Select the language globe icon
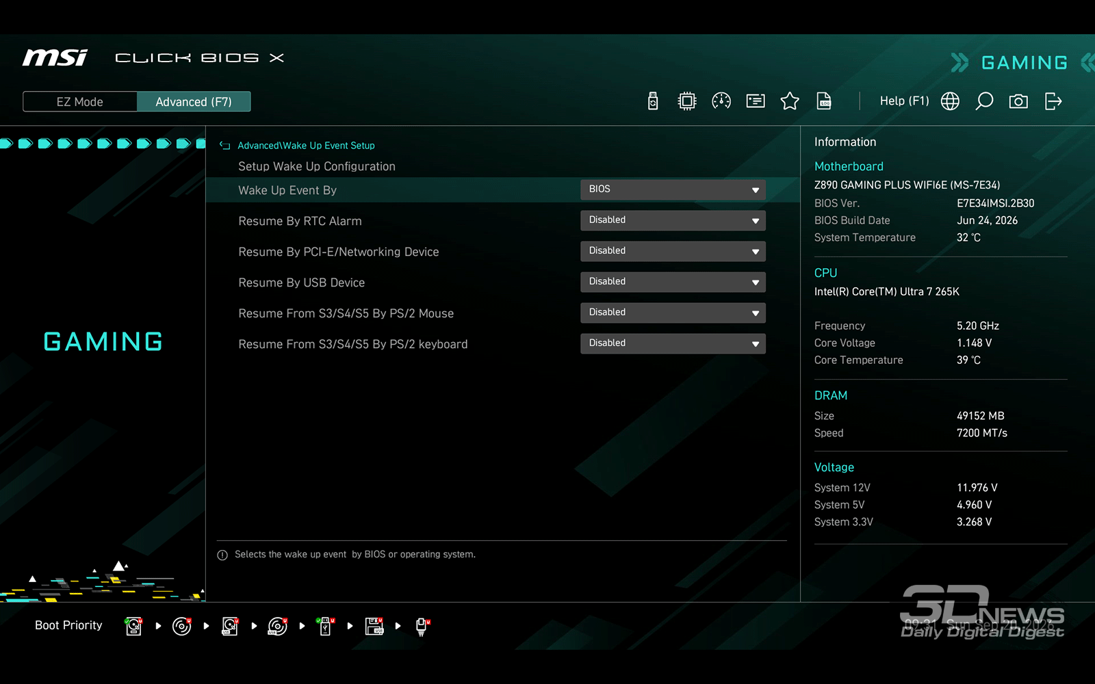This screenshot has width=1095, height=684. pos(950,101)
